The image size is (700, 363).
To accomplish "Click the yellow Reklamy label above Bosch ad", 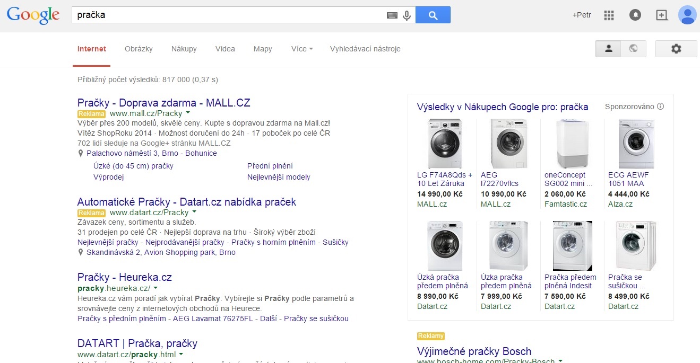I will (431, 336).
